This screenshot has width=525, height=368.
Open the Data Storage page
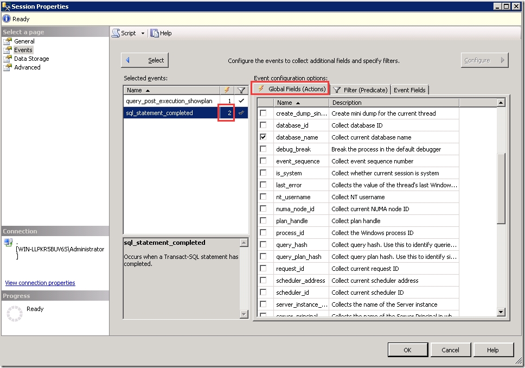[x=31, y=59]
